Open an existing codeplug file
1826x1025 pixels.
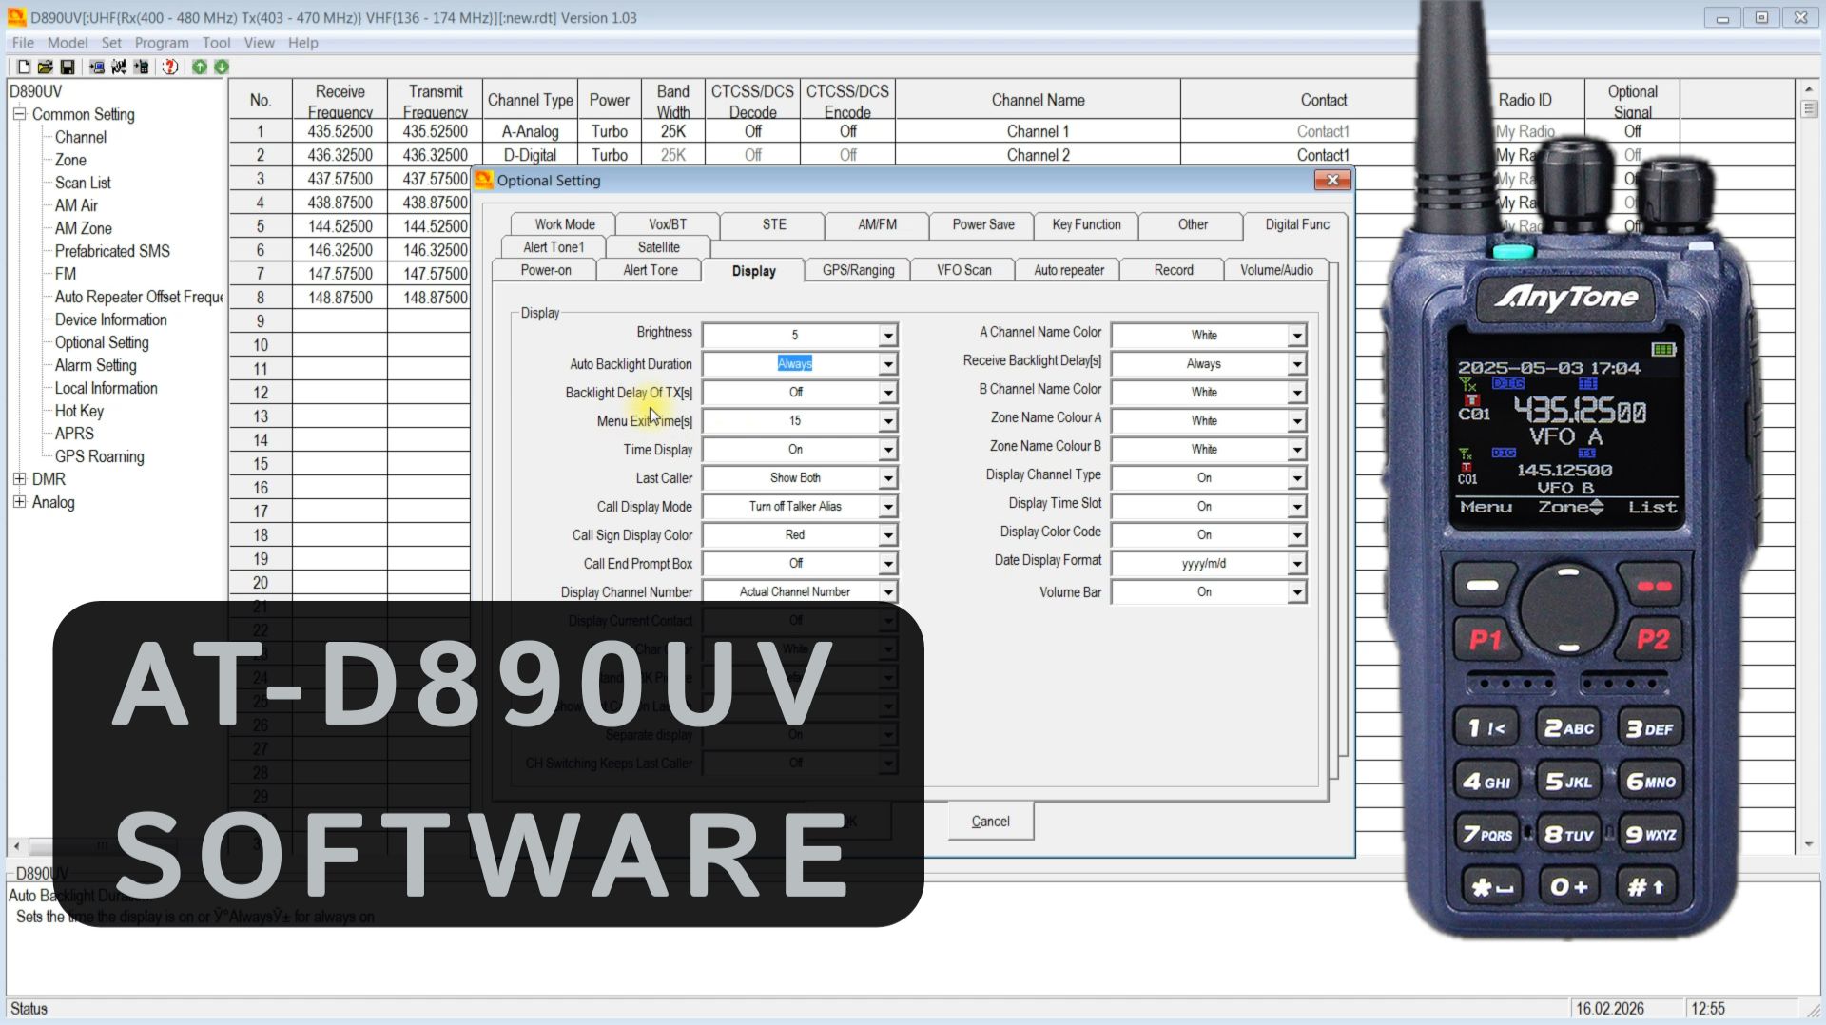45,67
